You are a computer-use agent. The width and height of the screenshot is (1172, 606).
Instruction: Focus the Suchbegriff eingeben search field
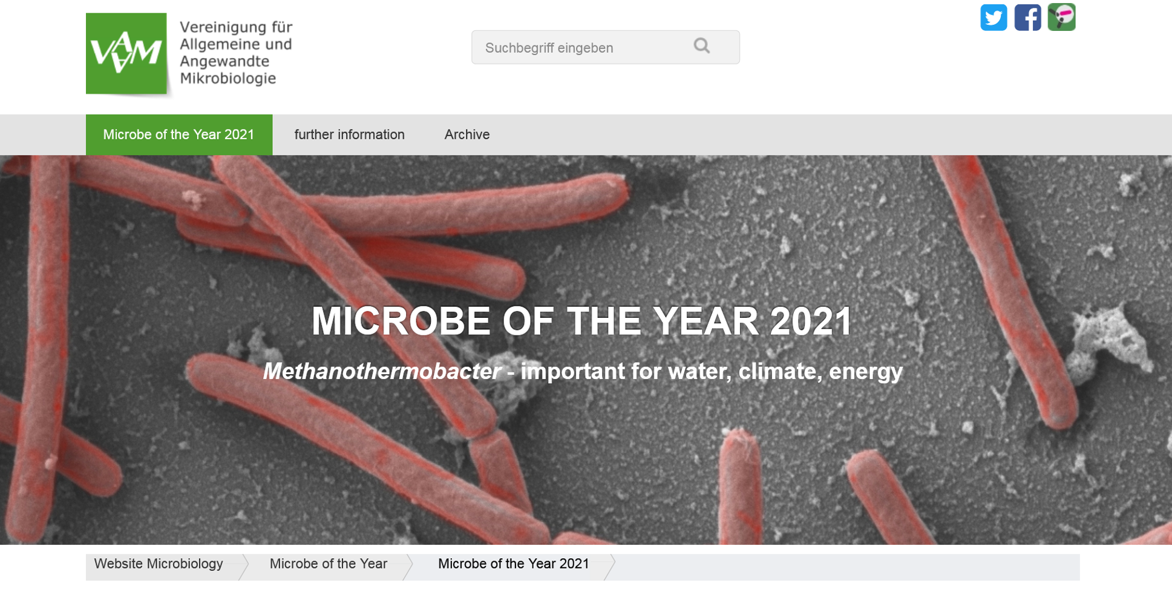[581, 48]
